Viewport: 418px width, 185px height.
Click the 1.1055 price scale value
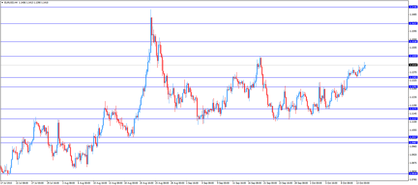(413, 130)
